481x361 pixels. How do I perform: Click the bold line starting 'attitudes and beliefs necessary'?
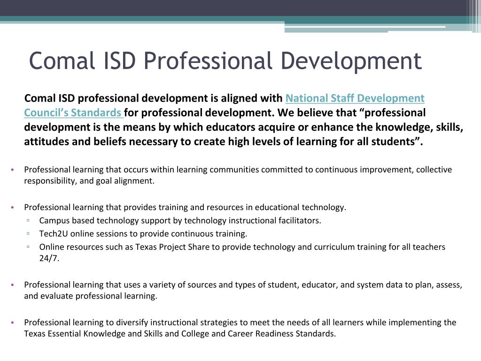(x=224, y=141)
